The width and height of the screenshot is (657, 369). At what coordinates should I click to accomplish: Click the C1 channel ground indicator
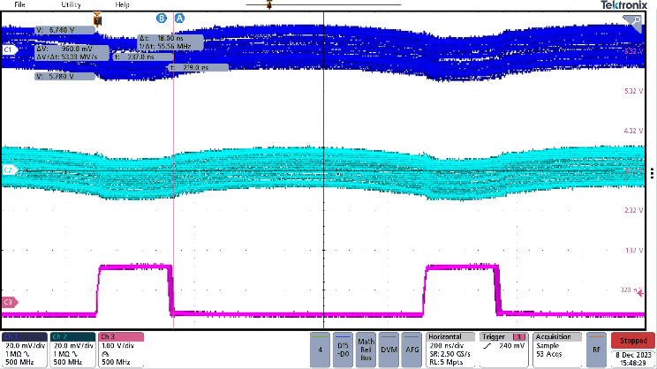8,50
